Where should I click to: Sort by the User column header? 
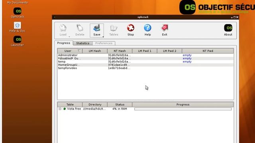point(70,51)
